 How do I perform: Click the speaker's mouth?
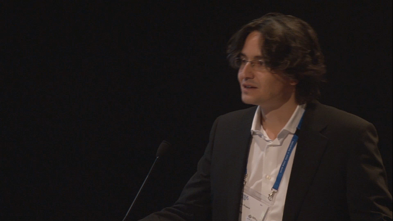[x=250, y=87]
